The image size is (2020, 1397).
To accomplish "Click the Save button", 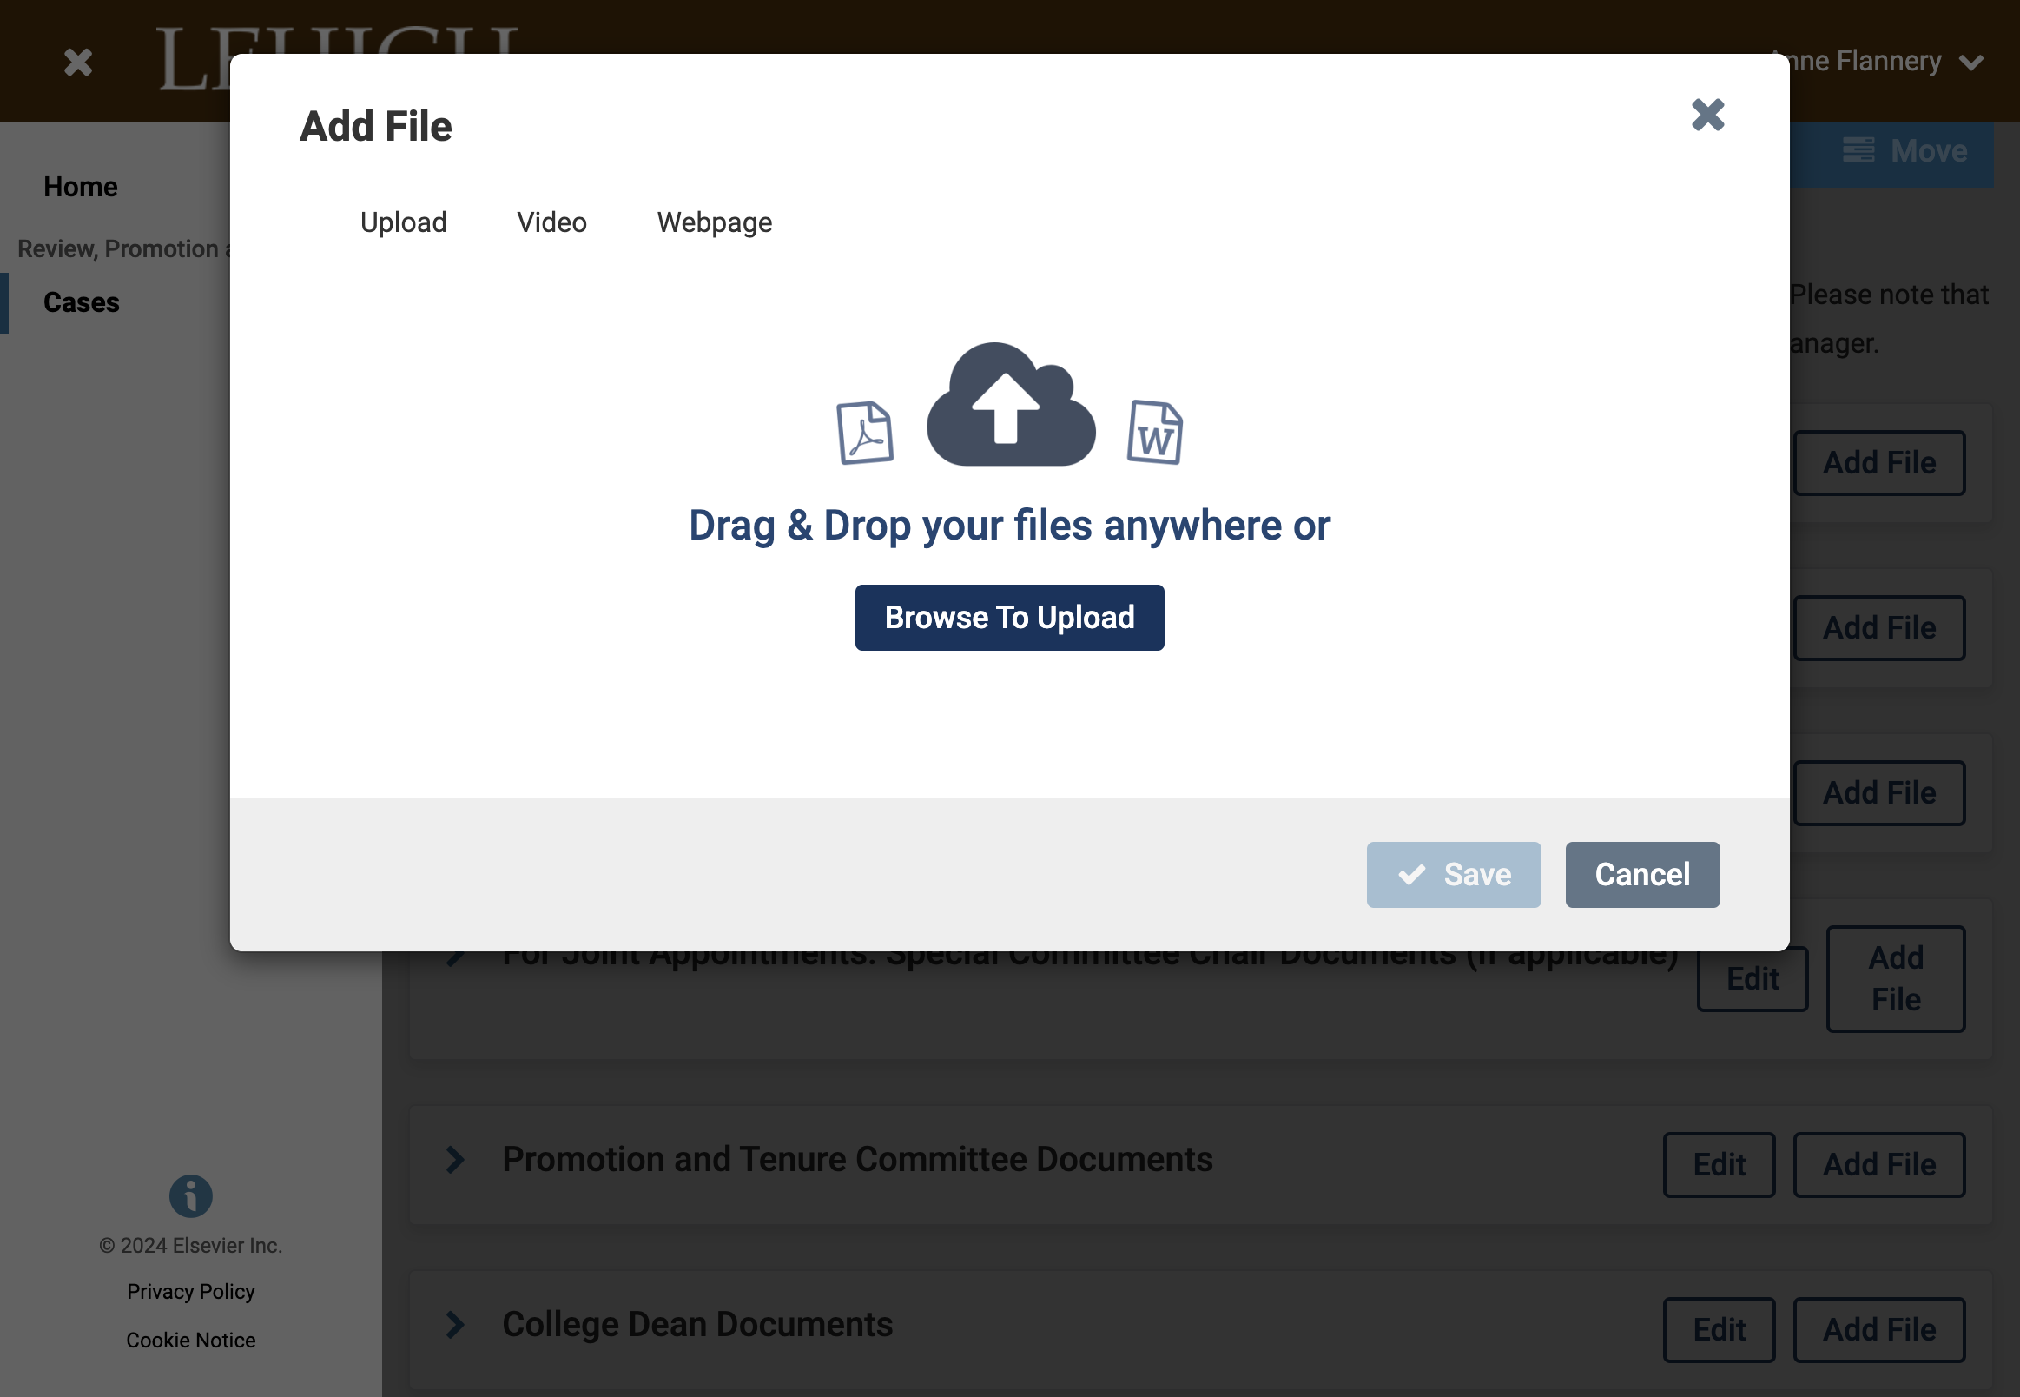I will (x=1453, y=875).
